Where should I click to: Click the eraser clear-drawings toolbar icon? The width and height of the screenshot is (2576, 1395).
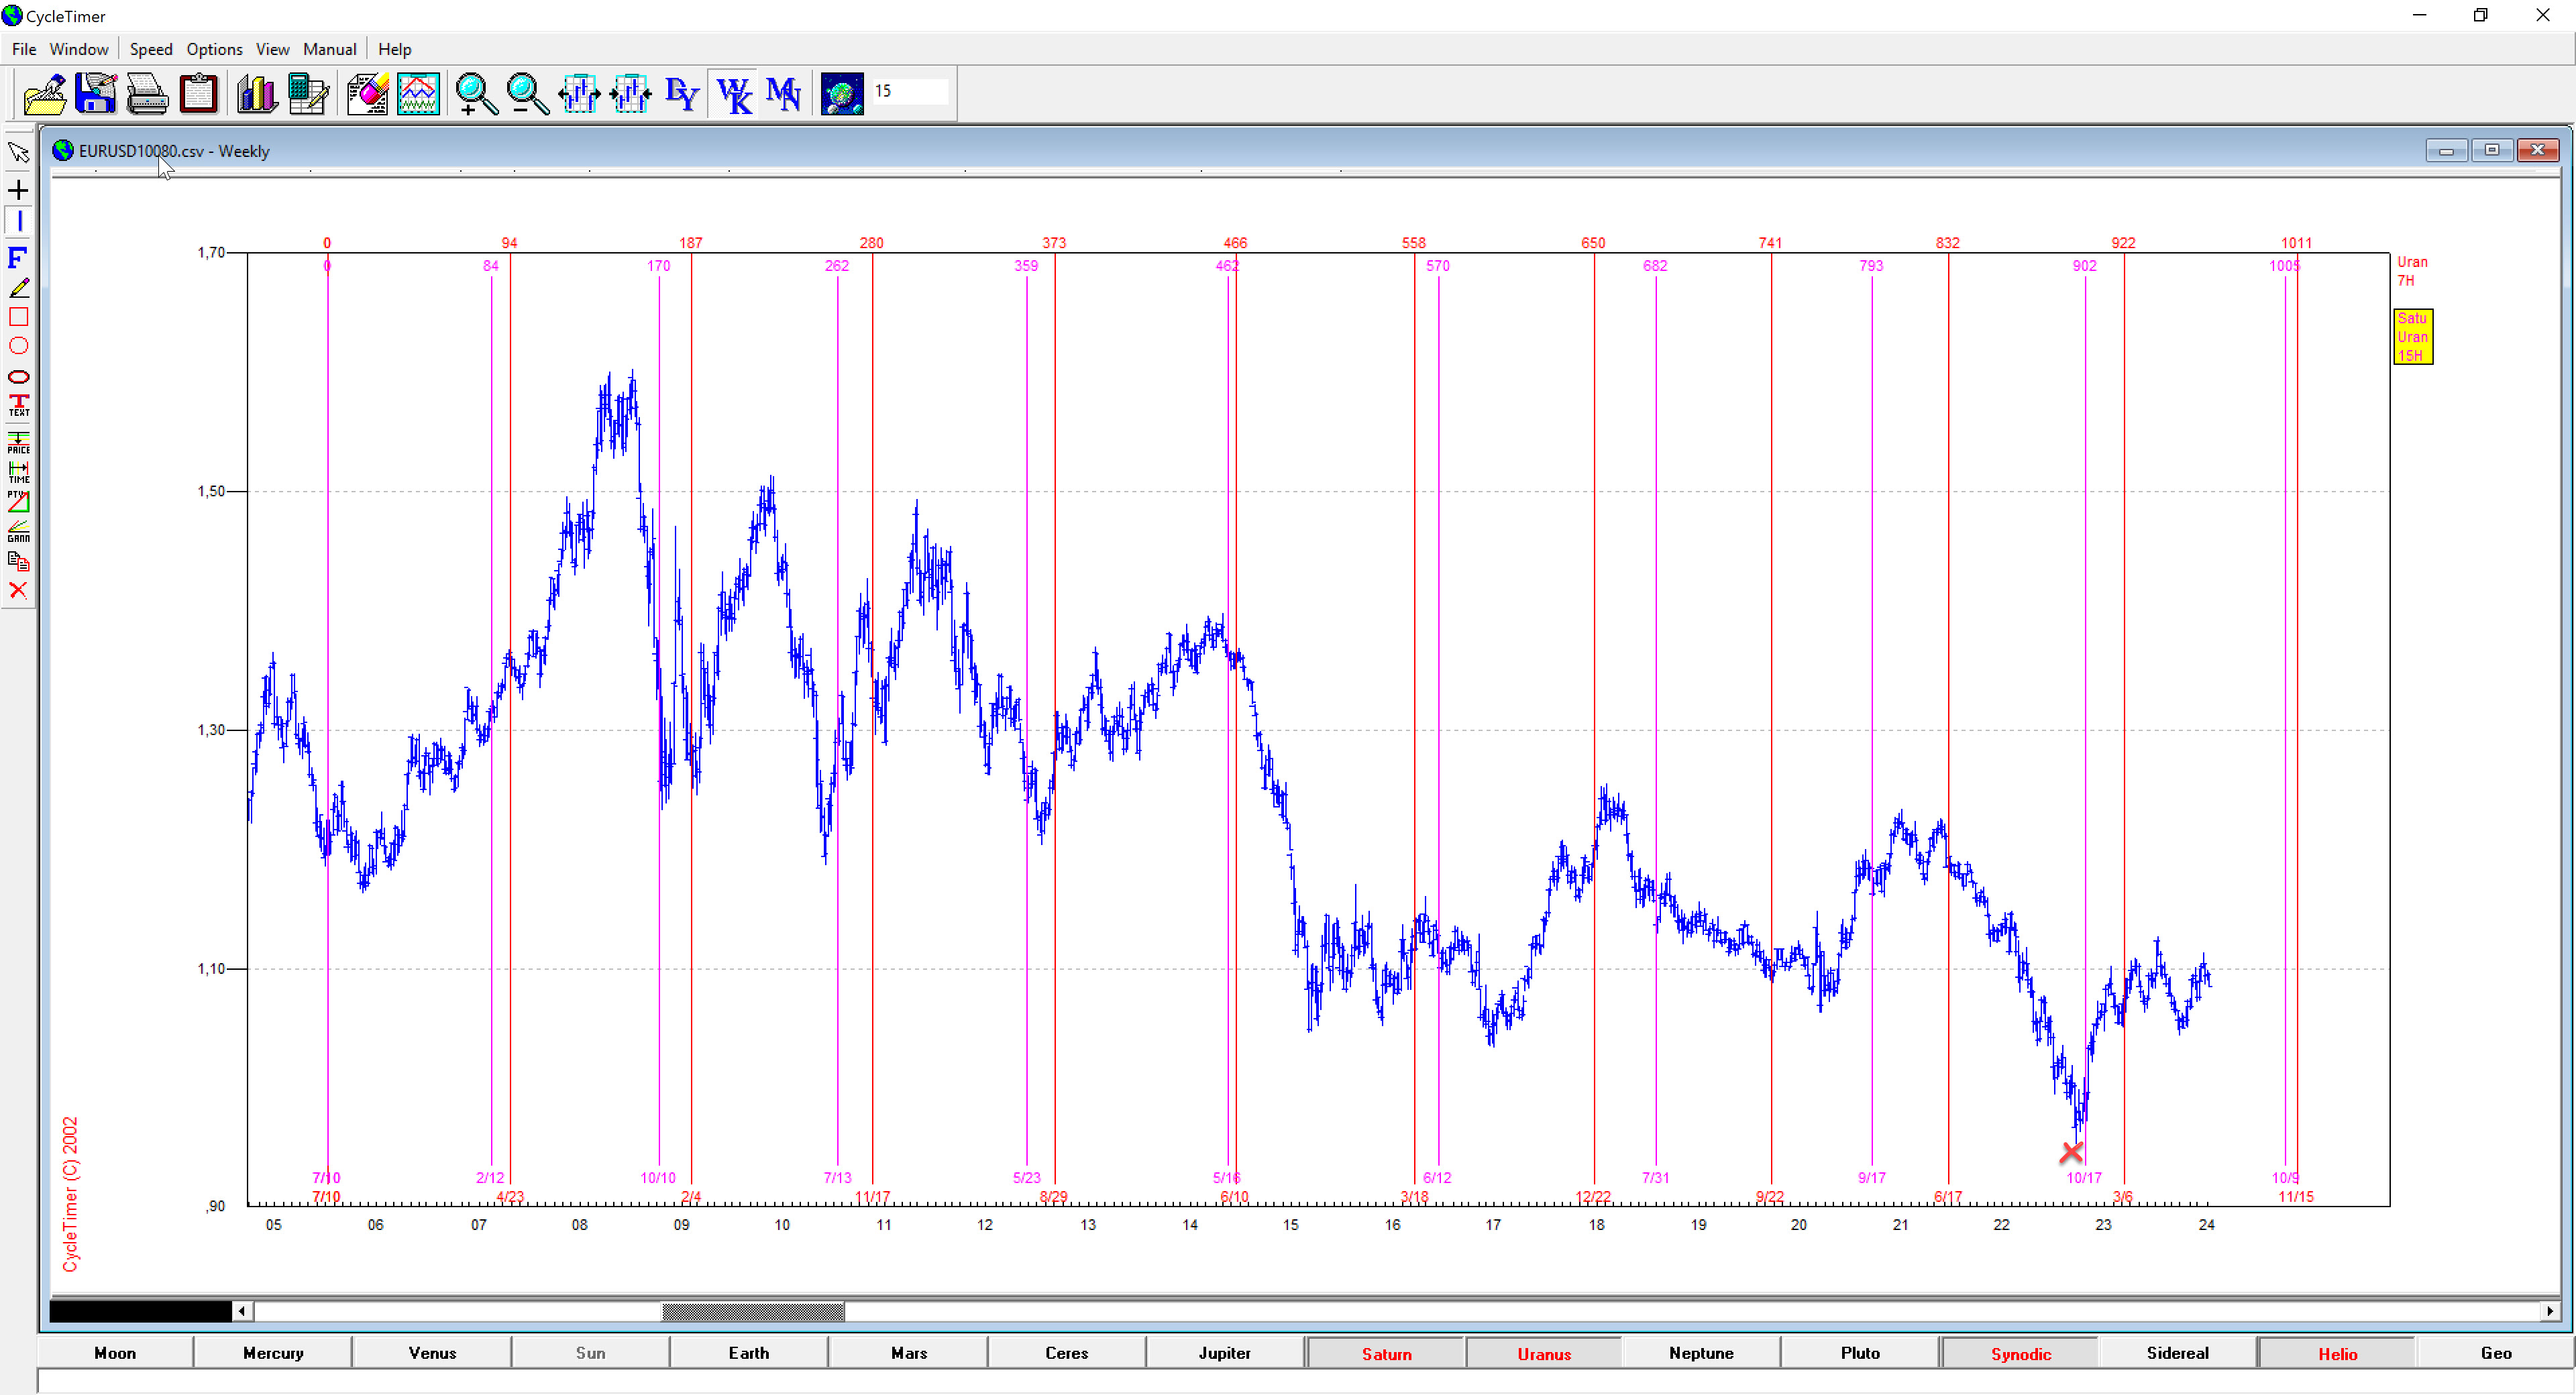[367, 94]
